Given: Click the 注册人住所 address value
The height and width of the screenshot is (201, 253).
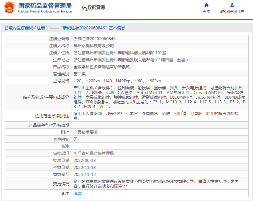Looking at the screenshot, I should pos(120,53).
